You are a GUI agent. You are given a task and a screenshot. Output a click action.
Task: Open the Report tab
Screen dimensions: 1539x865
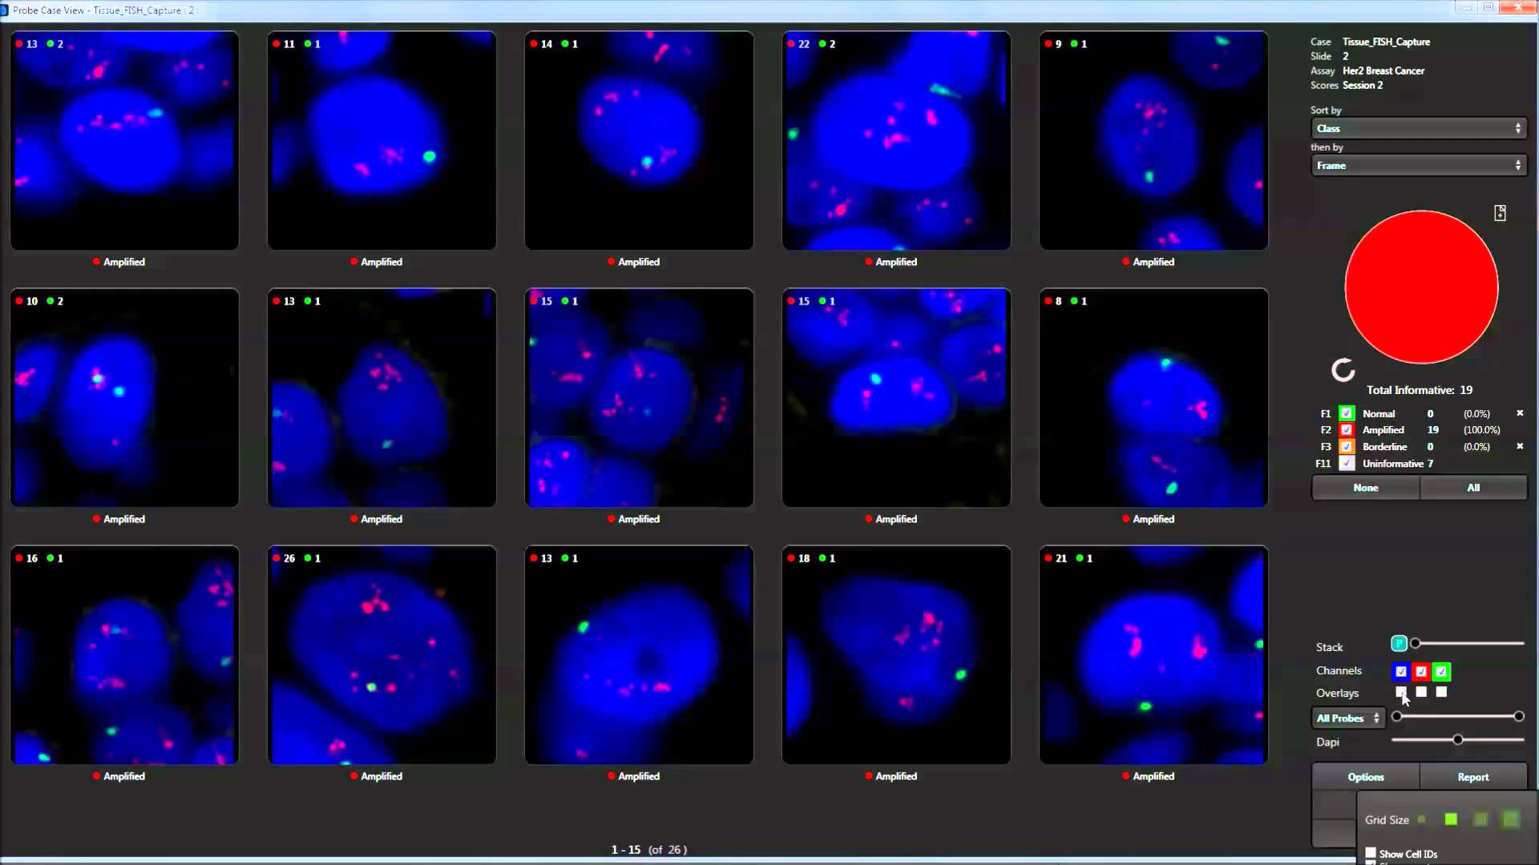[1472, 777]
